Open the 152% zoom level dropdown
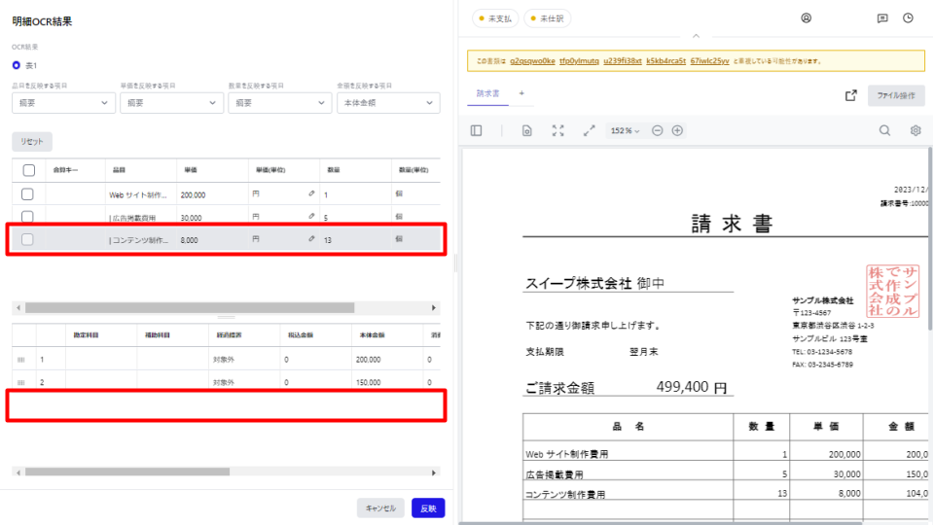The width and height of the screenshot is (934, 525). click(x=625, y=130)
